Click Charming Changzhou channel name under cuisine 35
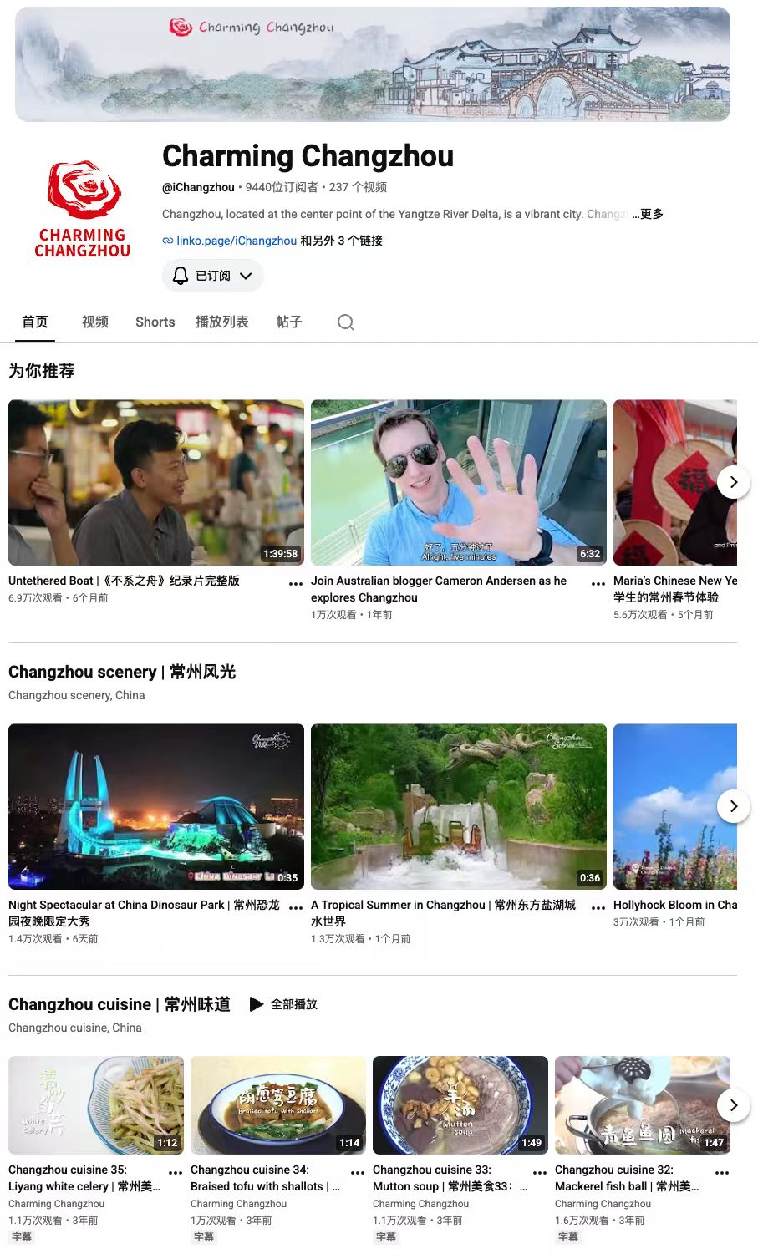 (x=57, y=1204)
